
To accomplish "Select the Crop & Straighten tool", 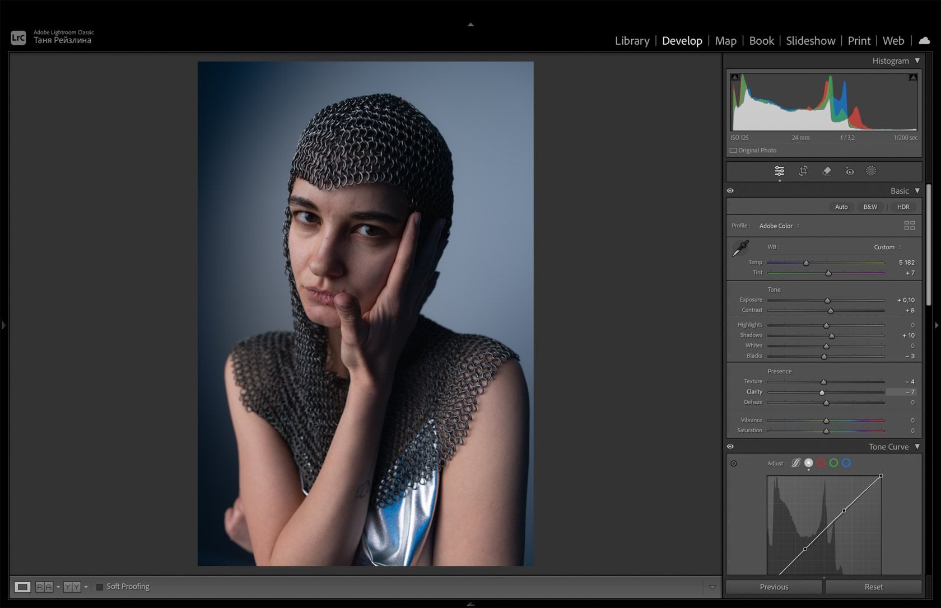I will coord(803,171).
